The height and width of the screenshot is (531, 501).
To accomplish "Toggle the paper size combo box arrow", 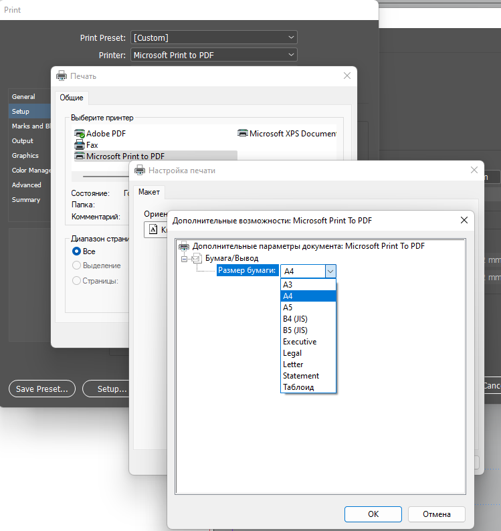I will point(330,272).
